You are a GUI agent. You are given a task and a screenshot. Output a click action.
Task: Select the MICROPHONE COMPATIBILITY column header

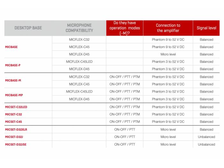pos(79,28)
